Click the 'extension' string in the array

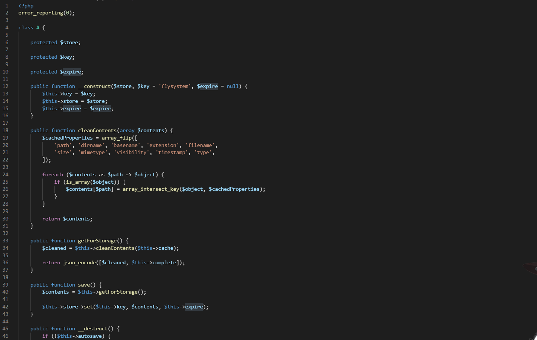[163, 146]
